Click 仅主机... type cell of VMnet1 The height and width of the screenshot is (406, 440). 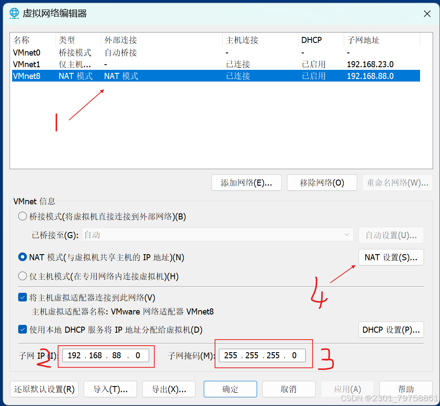(75, 64)
